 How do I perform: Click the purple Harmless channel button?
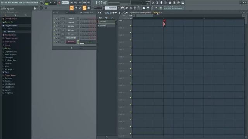point(71,42)
